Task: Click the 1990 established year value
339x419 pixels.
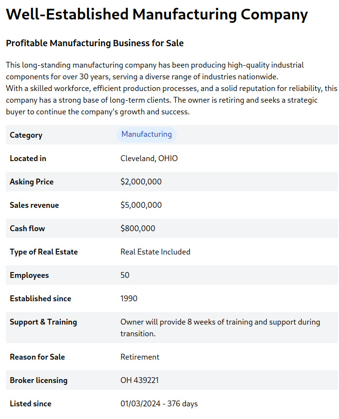Action: coord(129,299)
